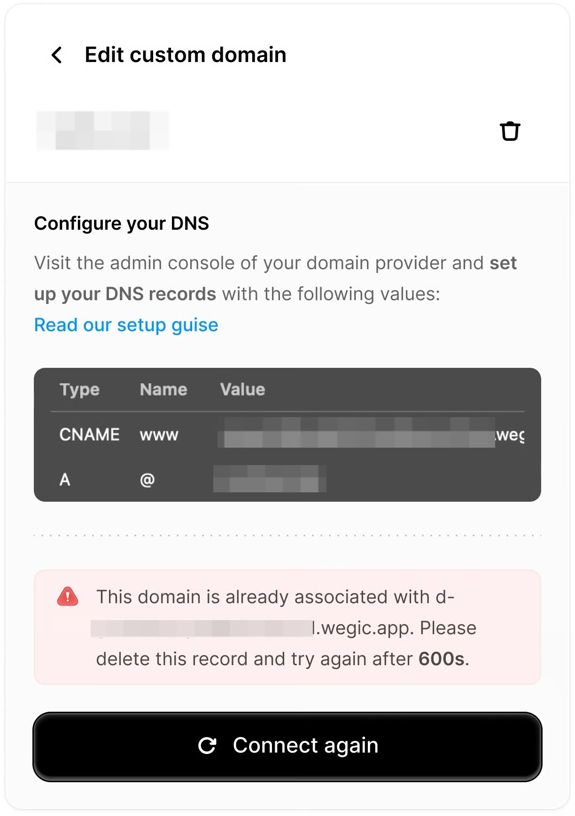Click the "Configure your DNS" heading
The height and width of the screenshot is (816, 575).
[x=122, y=224]
